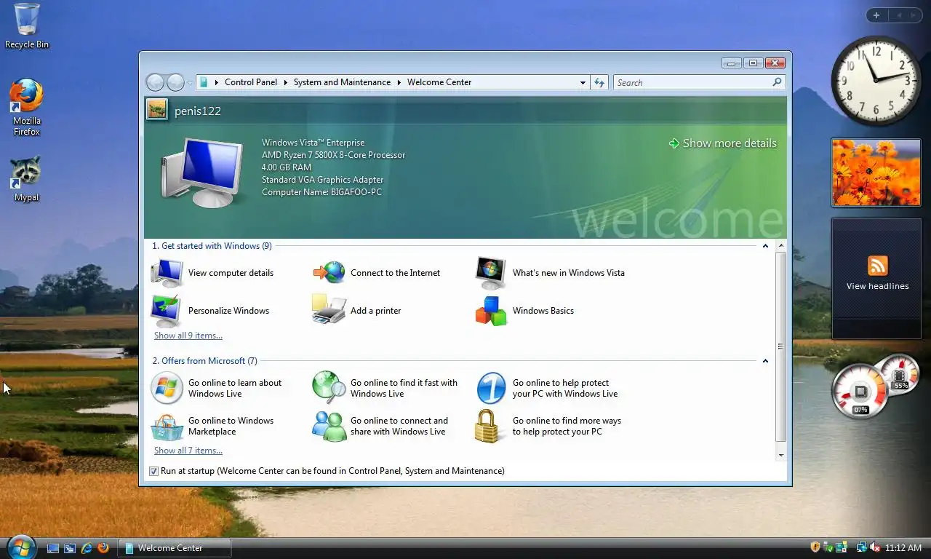Open Go online to find more ways to help protect your PC

(x=549, y=426)
